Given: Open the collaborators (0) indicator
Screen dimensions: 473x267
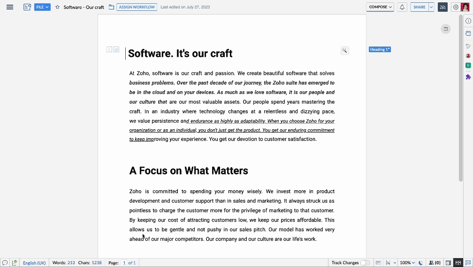Looking at the screenshot, I should 435,263.
